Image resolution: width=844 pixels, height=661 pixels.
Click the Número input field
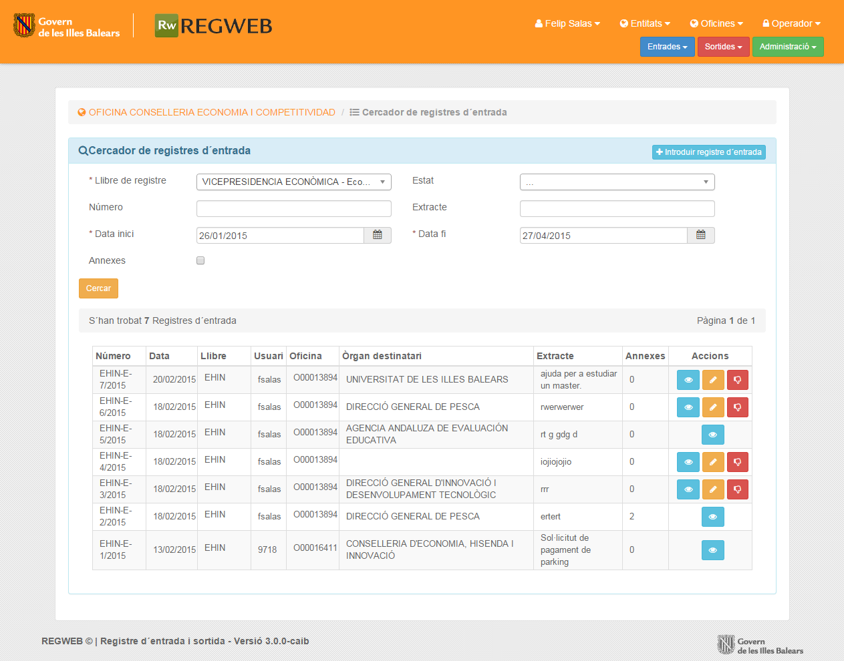tap(293, 208)
